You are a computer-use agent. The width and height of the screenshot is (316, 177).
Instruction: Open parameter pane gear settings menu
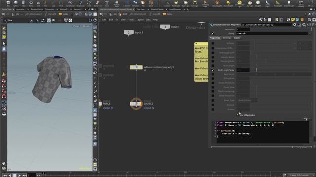(x=295, y=25)
